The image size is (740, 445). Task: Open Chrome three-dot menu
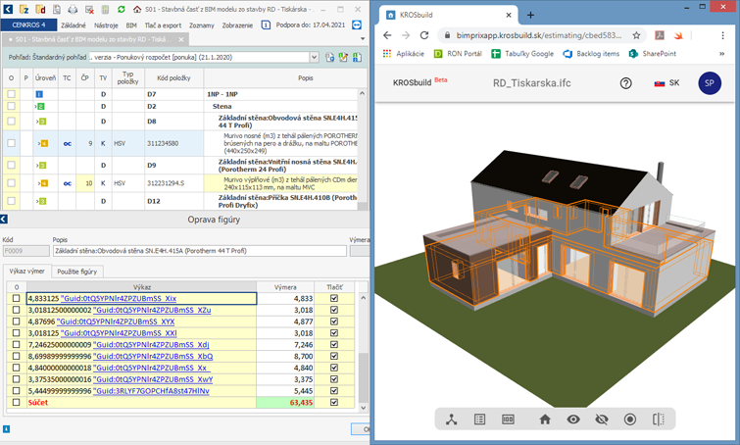click(x=722, y=35)
